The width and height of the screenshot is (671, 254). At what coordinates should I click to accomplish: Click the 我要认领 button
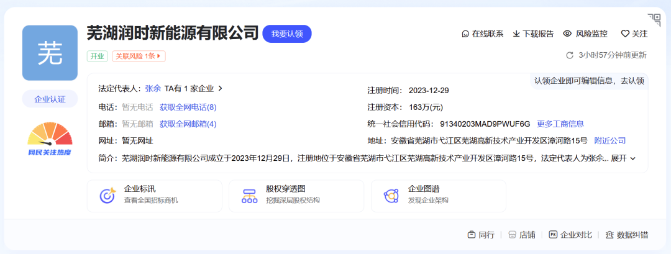click(x=286, y=34)
